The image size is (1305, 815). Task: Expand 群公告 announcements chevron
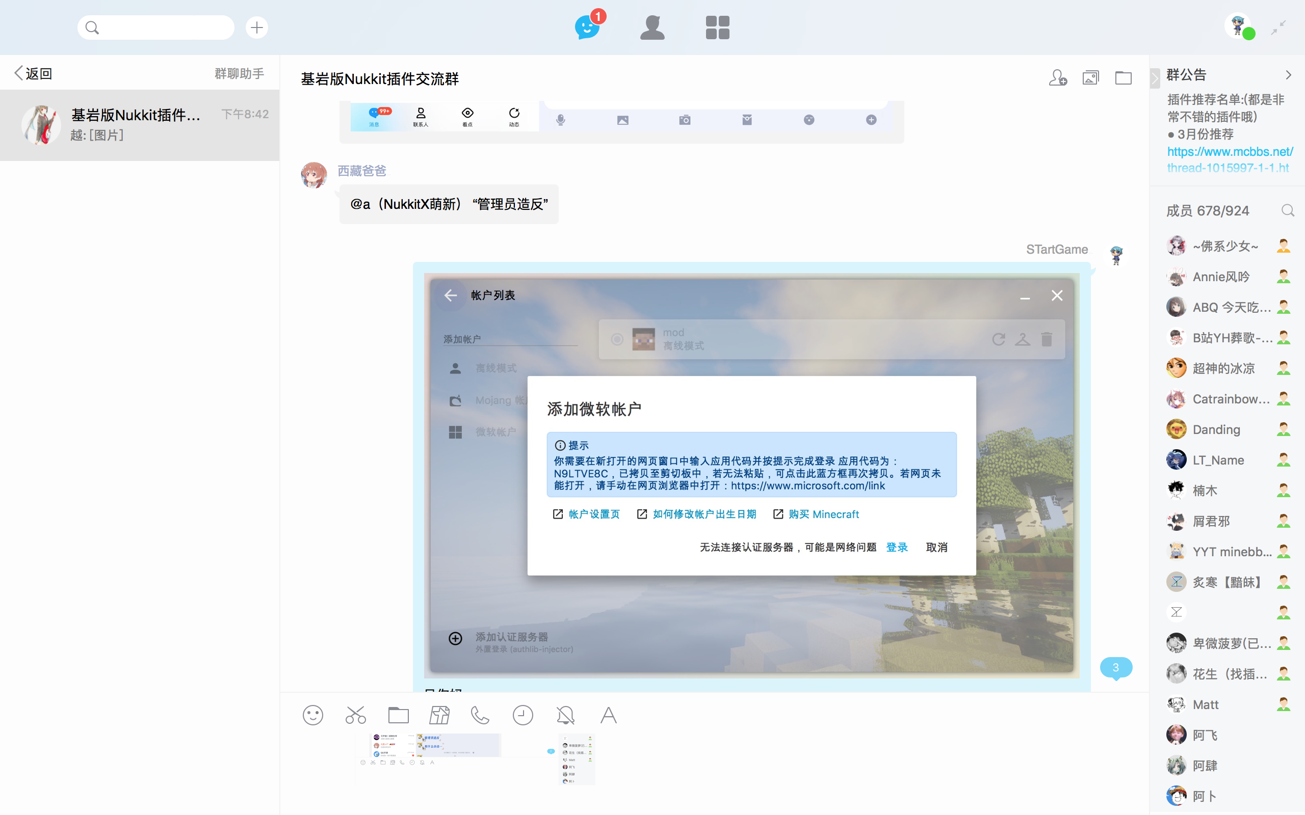(1288, 75)
